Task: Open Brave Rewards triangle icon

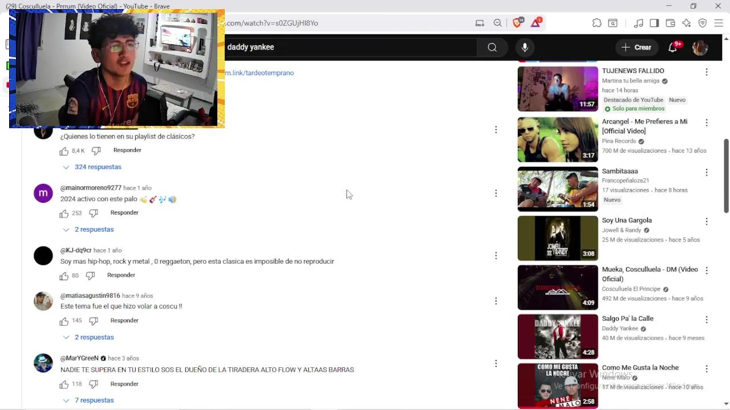Action: pyautogui.click(x=536, y=23)
